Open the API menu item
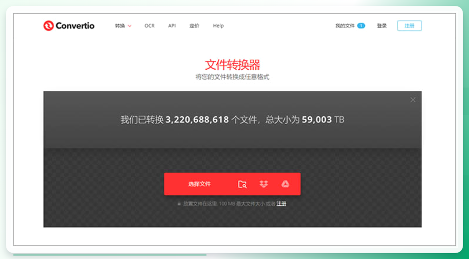Image resolution: width=469 pixels, height=259 pixels. [x=172, y=26]
